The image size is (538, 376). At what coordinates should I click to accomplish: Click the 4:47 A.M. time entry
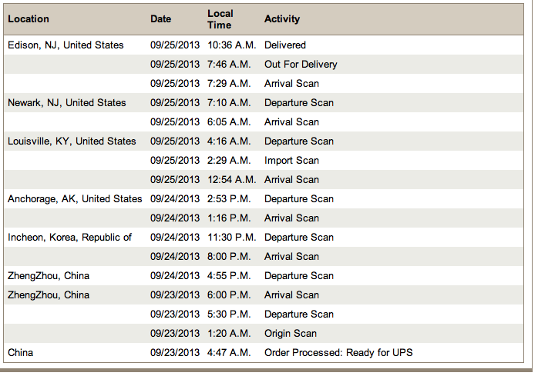(229, 353)
